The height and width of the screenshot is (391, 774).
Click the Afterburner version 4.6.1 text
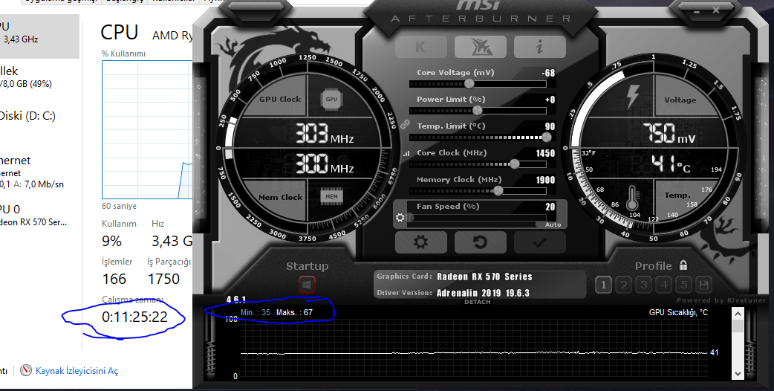(236, 300)
